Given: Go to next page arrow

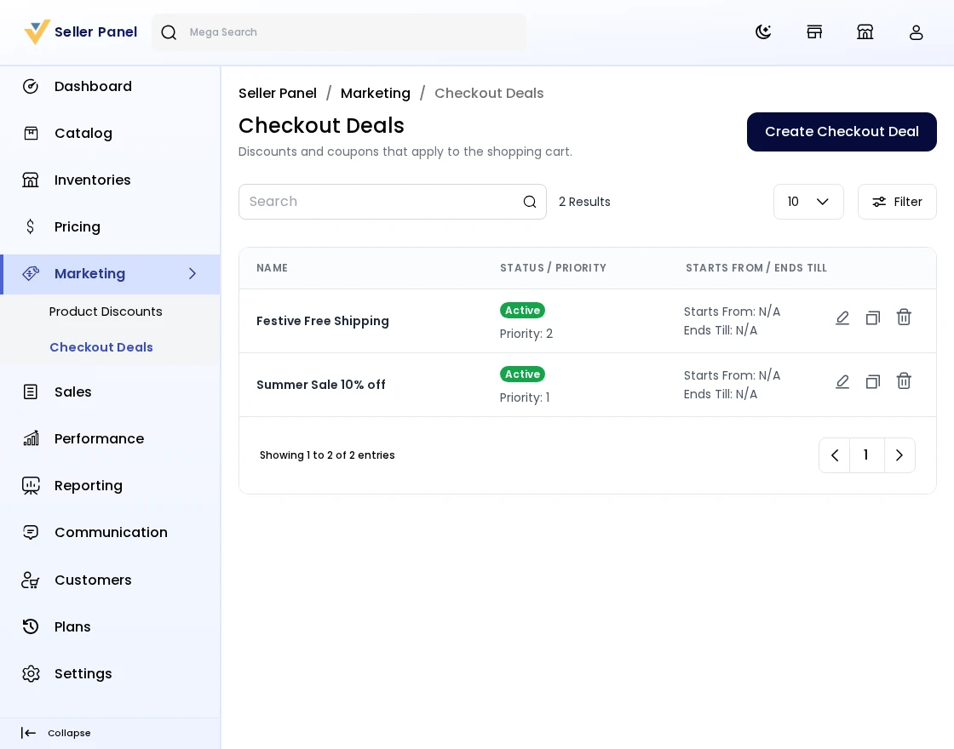Looking at the screenshot, I should coord(899,455).
